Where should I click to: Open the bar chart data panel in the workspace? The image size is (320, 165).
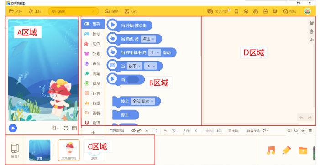coord(311,40)
